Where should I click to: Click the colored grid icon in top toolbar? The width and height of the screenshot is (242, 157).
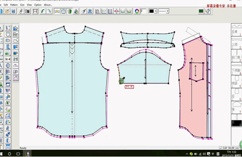point(110,11)
